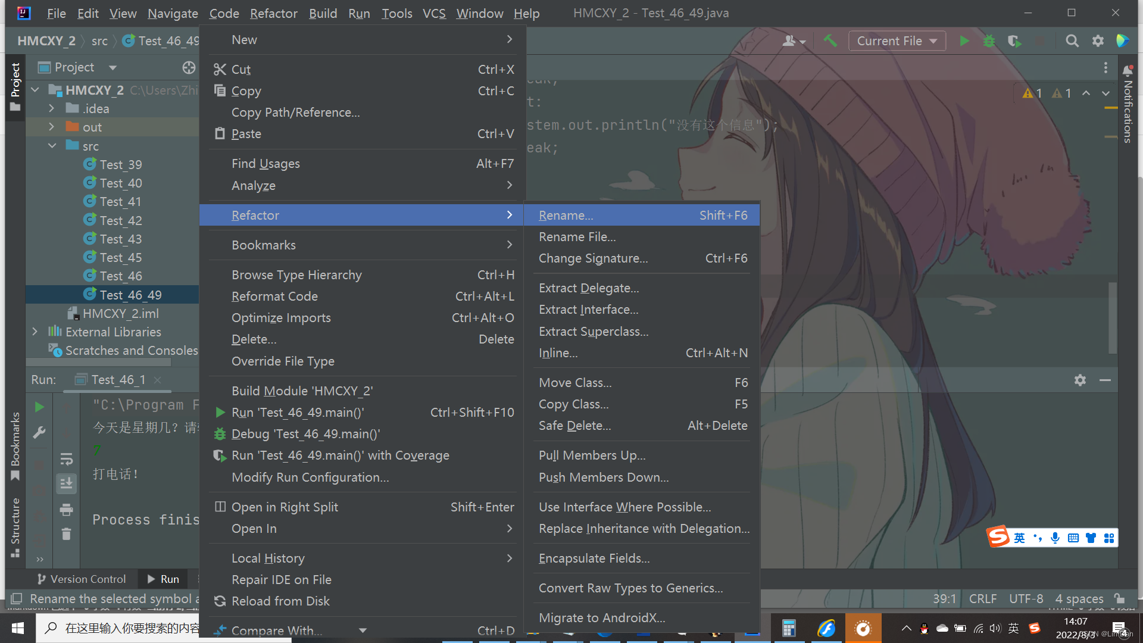Choose Extract Interface... option
1143x643 pixels.
642,309
